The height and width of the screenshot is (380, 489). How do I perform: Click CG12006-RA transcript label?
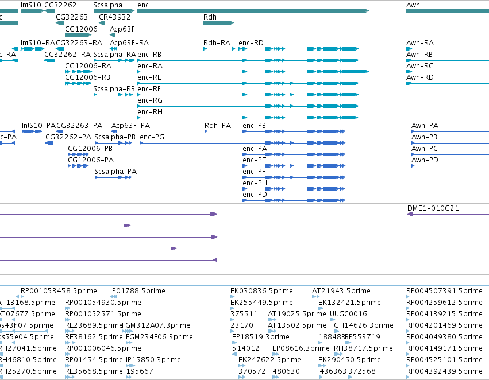[x=88, y=65]
